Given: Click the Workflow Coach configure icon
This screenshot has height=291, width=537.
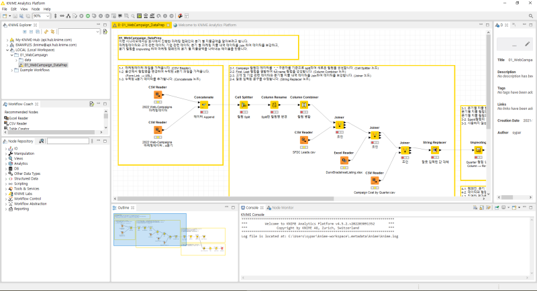Looking at the screenshot, I should coord(91,104).
